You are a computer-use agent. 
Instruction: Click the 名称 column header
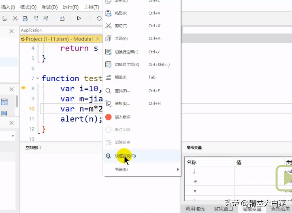[209, 162]
